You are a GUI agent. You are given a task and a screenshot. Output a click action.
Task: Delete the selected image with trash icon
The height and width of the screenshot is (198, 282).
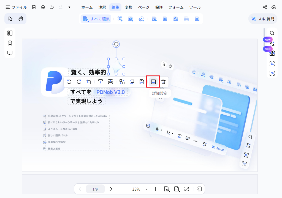[163, 82]
